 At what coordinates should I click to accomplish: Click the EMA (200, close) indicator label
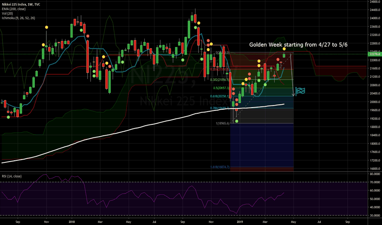(14, 9)
